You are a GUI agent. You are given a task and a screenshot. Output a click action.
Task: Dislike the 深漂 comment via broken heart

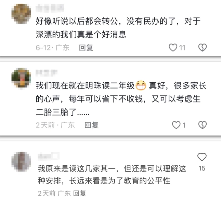pos(203,47)
